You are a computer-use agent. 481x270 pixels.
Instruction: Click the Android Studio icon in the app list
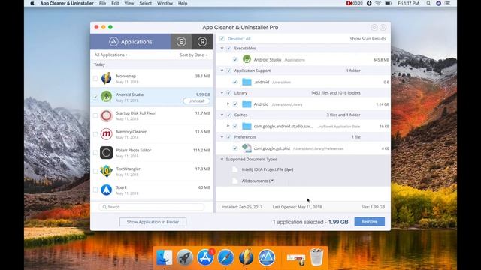107,97
